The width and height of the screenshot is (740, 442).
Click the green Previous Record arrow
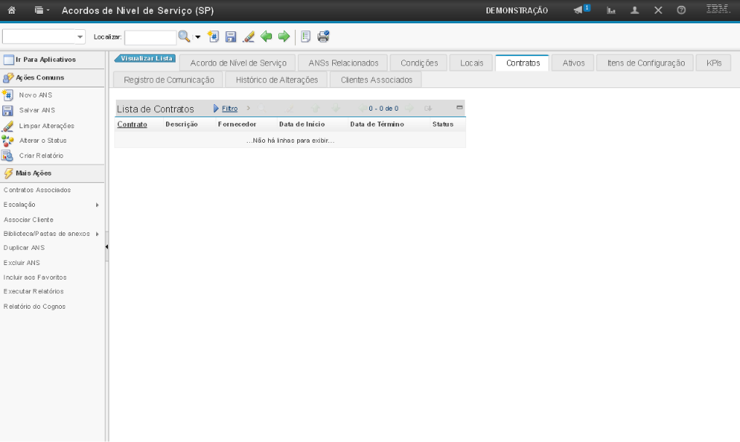267,36
